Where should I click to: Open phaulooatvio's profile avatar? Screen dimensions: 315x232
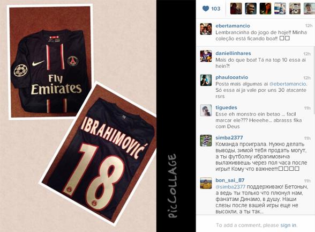click(x=206, y=80)
